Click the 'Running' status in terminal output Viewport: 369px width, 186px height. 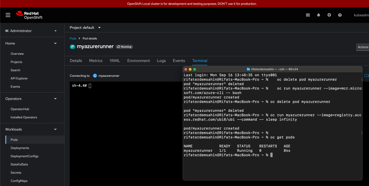point(245,151)
